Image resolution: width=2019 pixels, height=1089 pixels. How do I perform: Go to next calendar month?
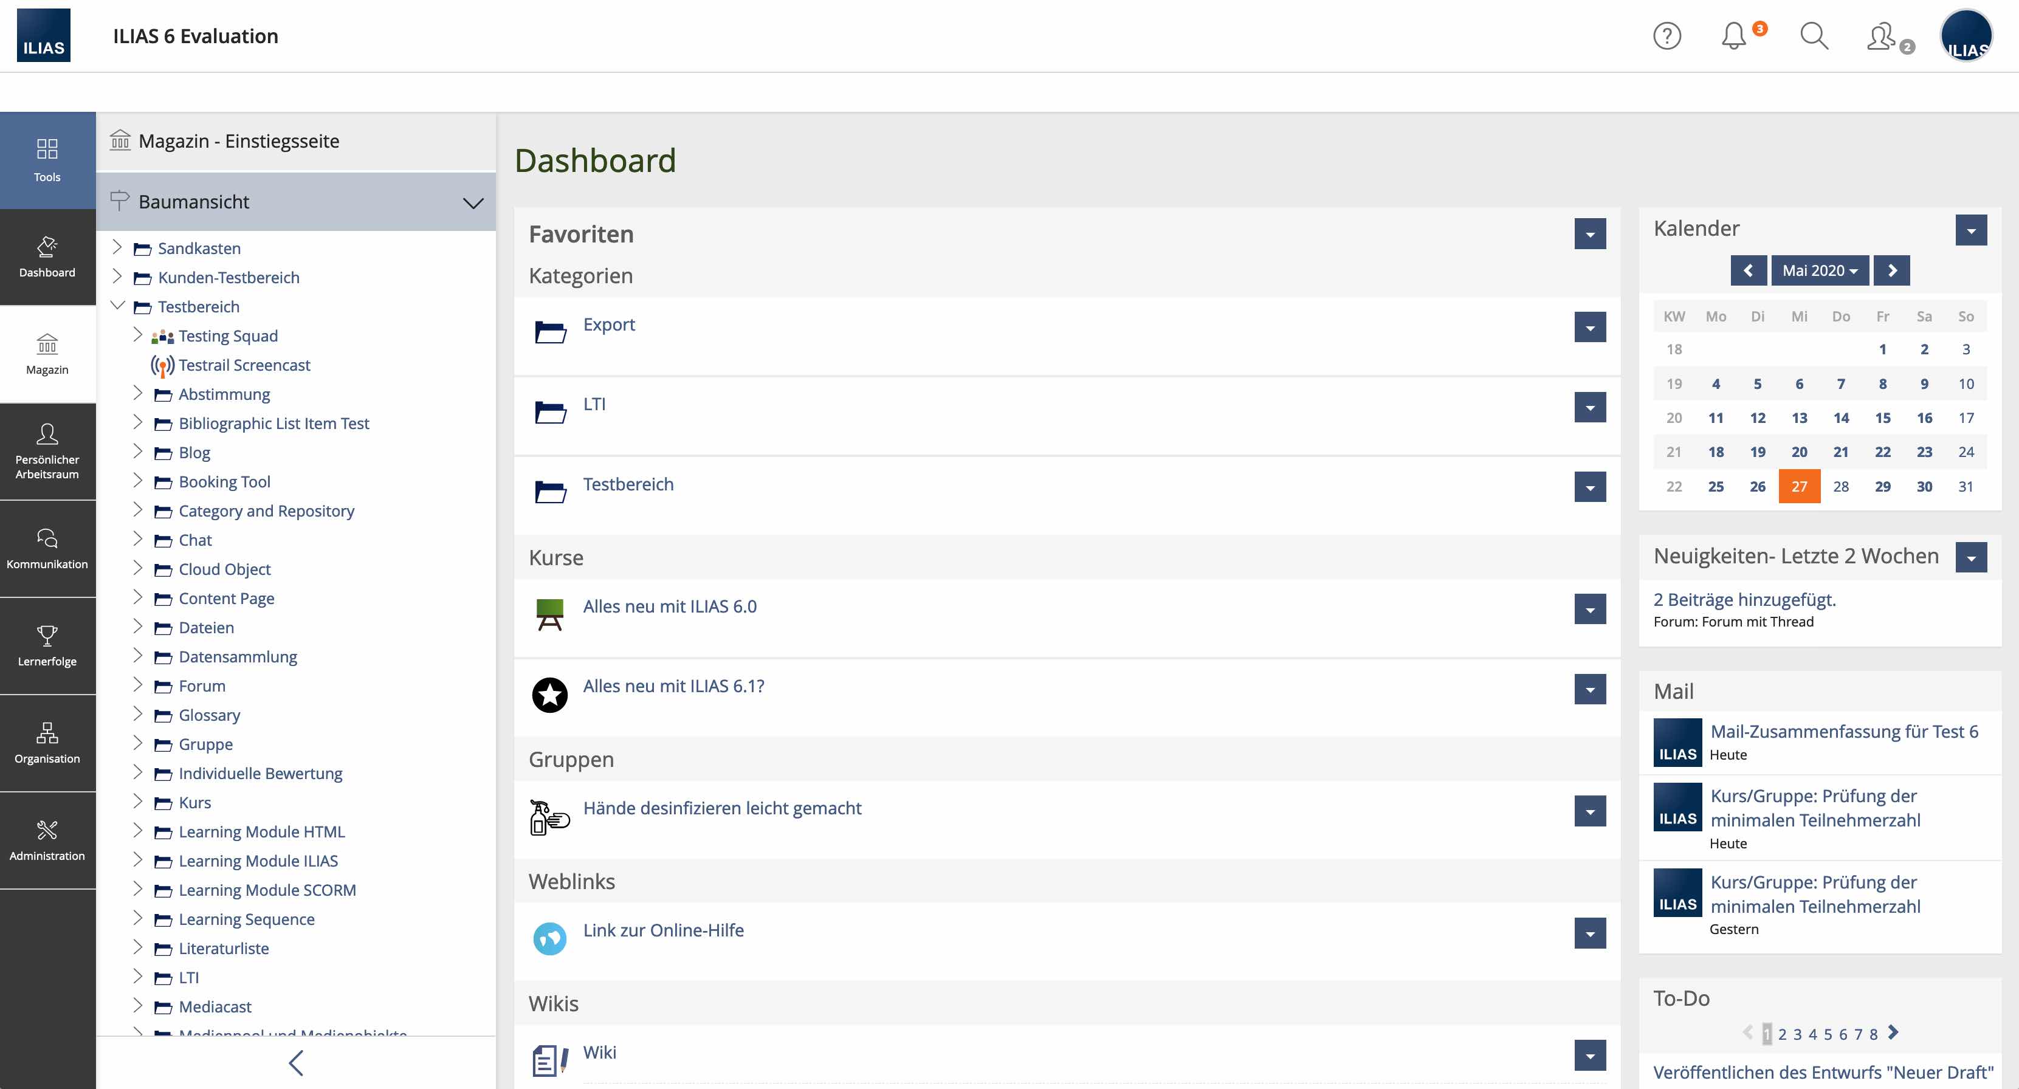(x=1891, y=270)
